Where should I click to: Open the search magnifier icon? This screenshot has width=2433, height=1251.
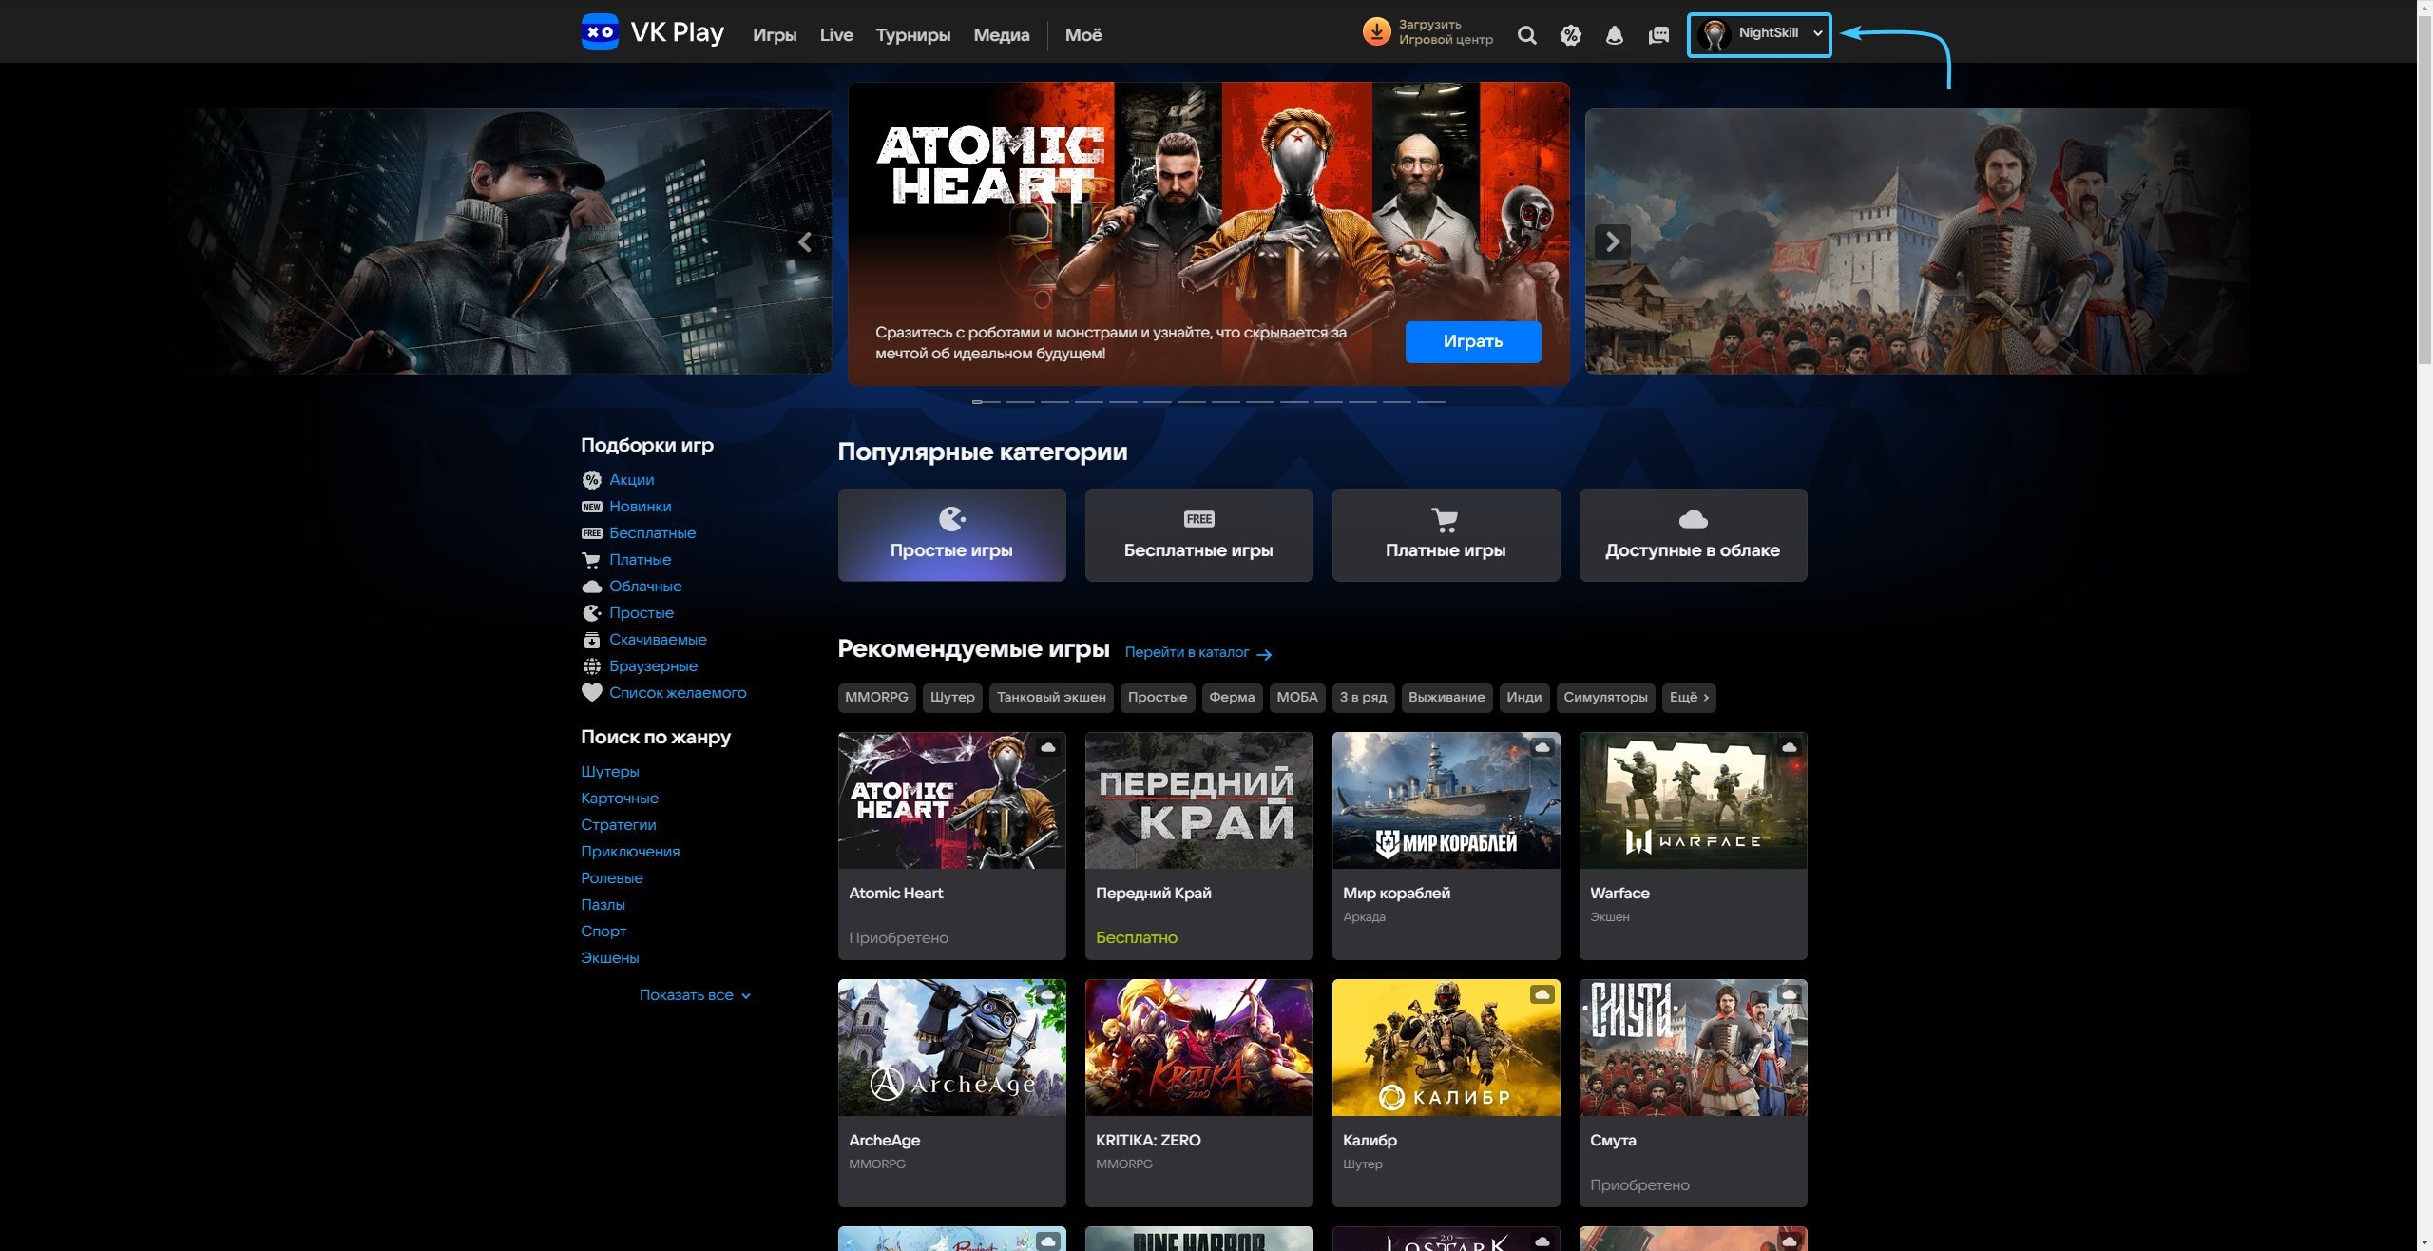(x=1527, y=35)
